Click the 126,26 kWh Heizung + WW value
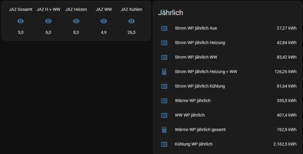The height and width of the screenshot is (154, 303). 285,72
